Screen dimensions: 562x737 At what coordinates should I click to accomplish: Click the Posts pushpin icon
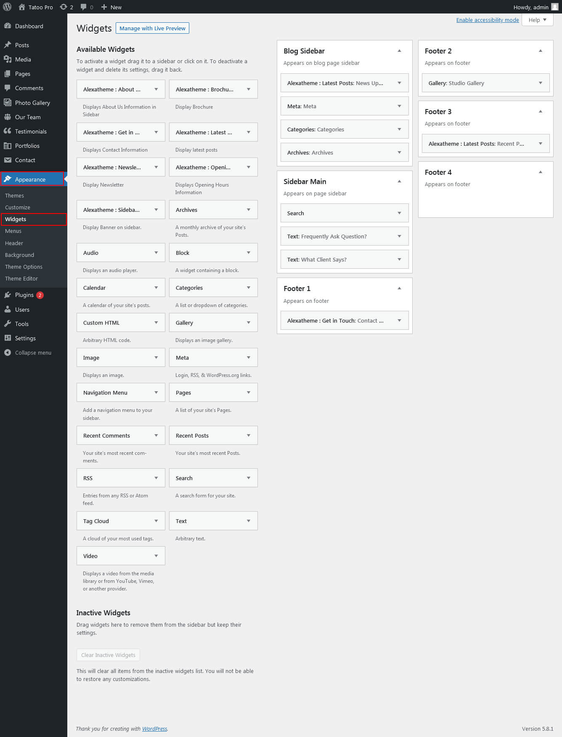coord(8,45)
